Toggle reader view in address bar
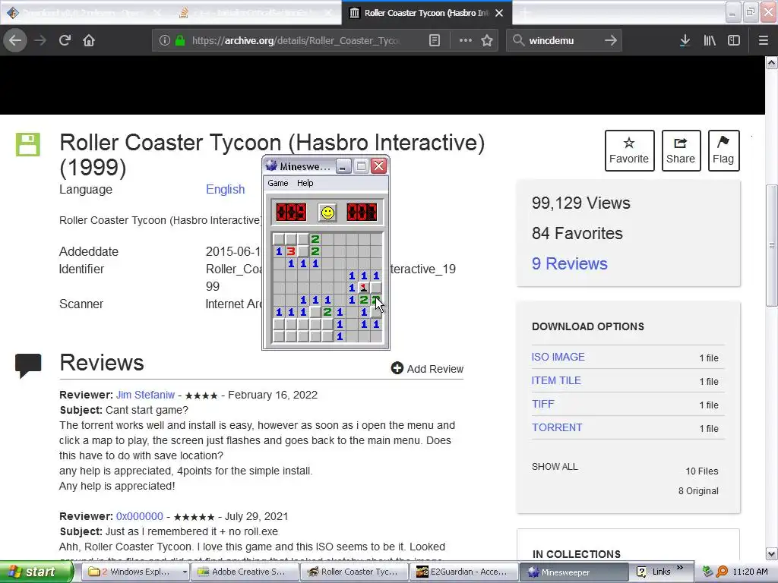The image size is (778, 583). coord(435,40)
